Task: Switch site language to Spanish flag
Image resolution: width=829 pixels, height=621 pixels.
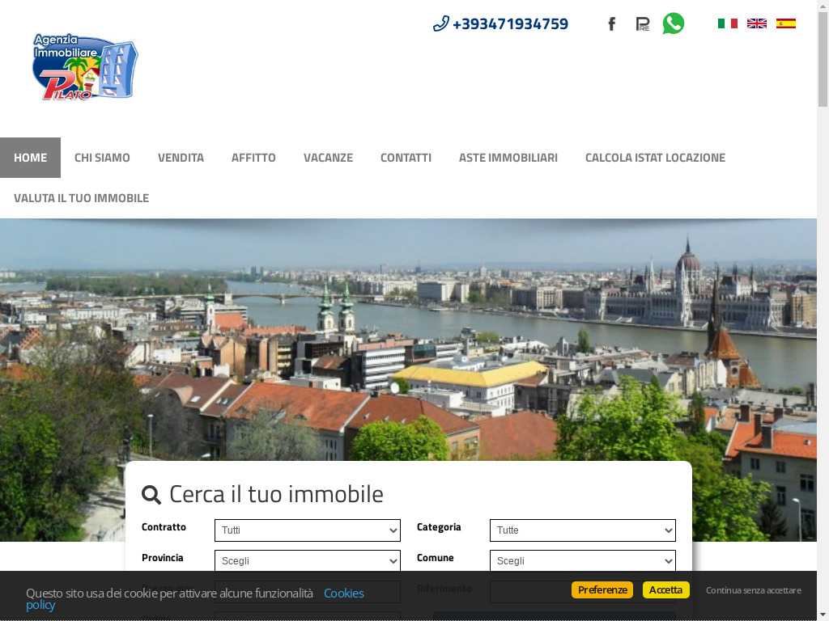Action: (785, 23)
